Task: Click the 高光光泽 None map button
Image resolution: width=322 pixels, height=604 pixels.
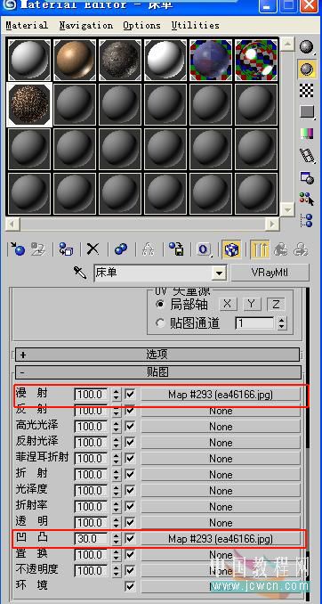Action: [x=221, y=427]
